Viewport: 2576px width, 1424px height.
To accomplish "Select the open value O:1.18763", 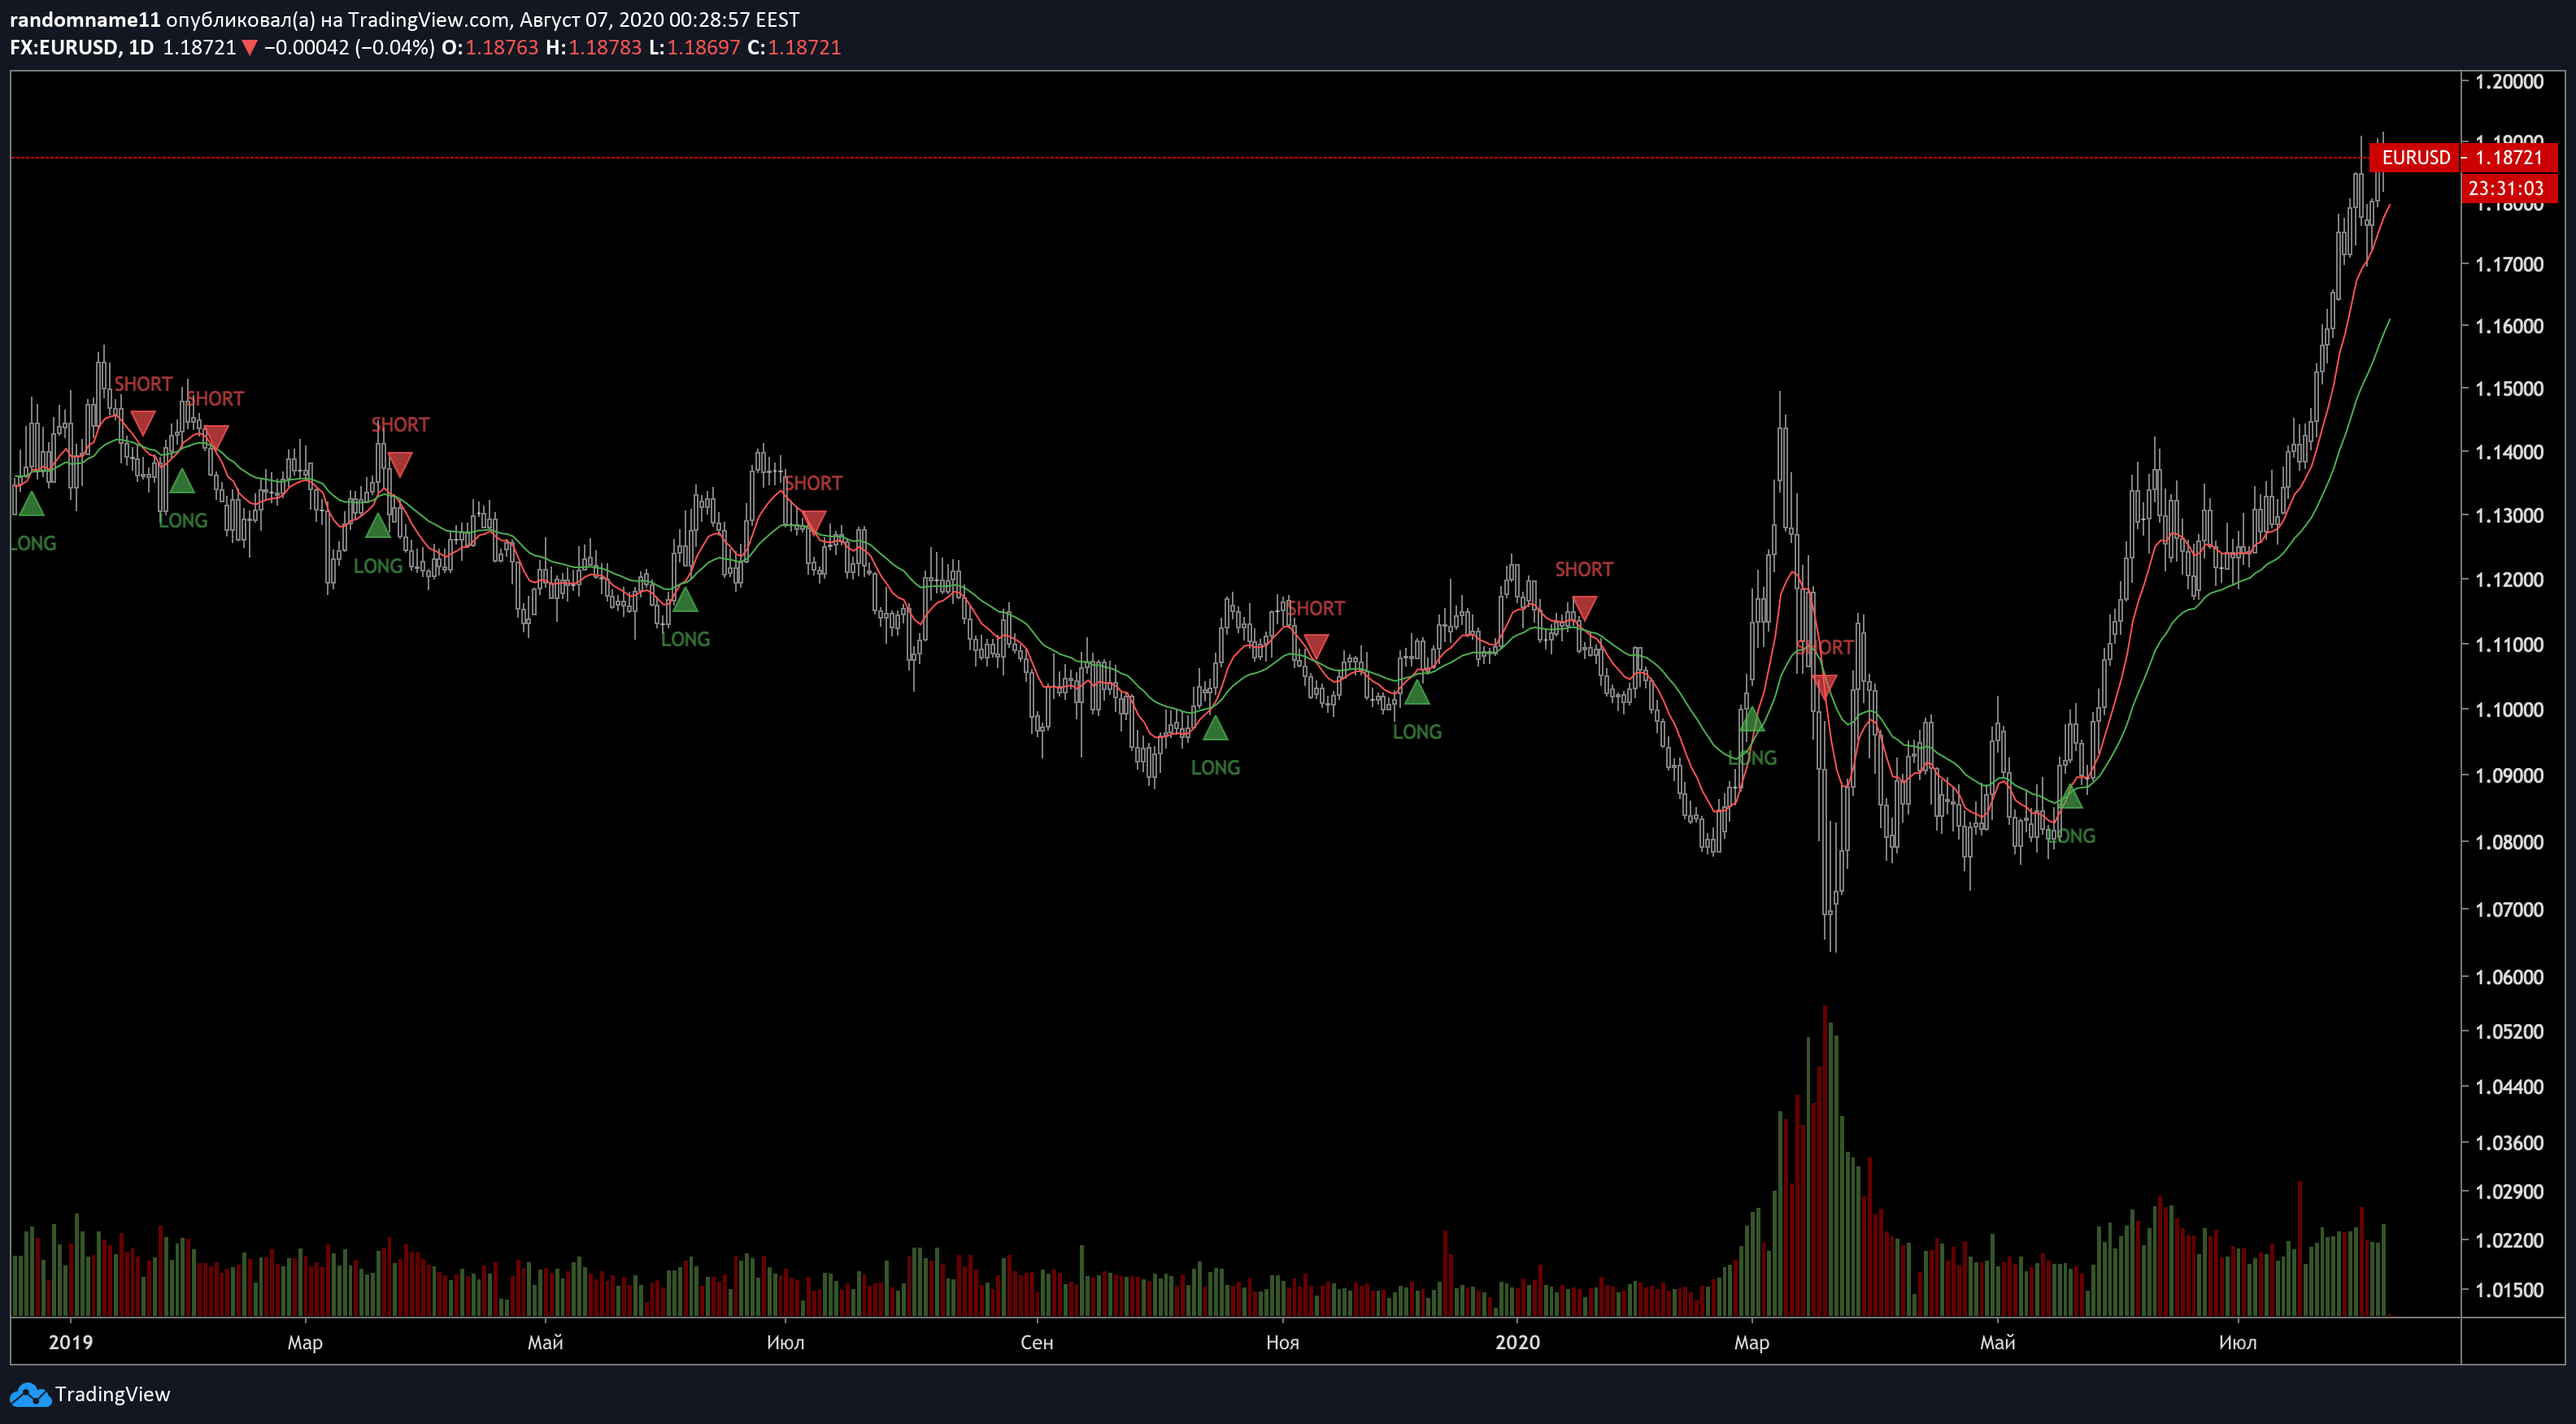I will tap(490, 47).
